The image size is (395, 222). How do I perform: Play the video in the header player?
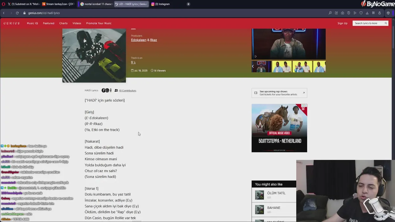(x=256, y=56)
